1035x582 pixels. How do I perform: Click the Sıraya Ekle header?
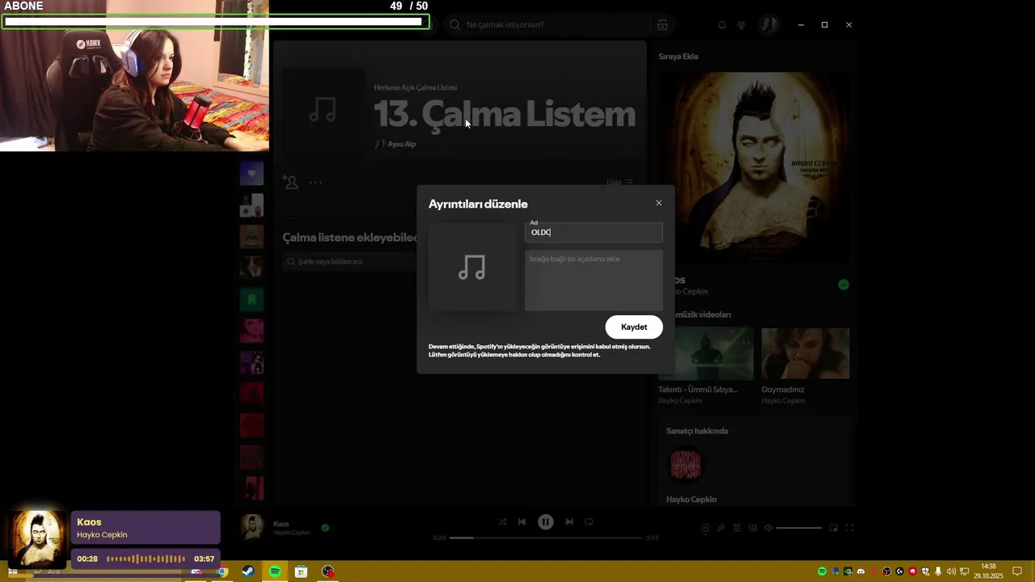678,57
